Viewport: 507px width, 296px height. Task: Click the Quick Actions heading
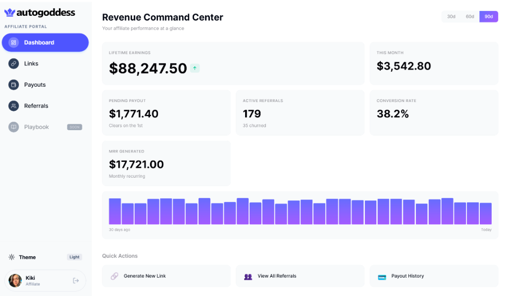[120, 256]
